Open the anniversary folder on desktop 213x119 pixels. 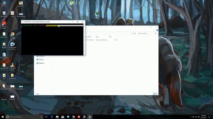12,76
